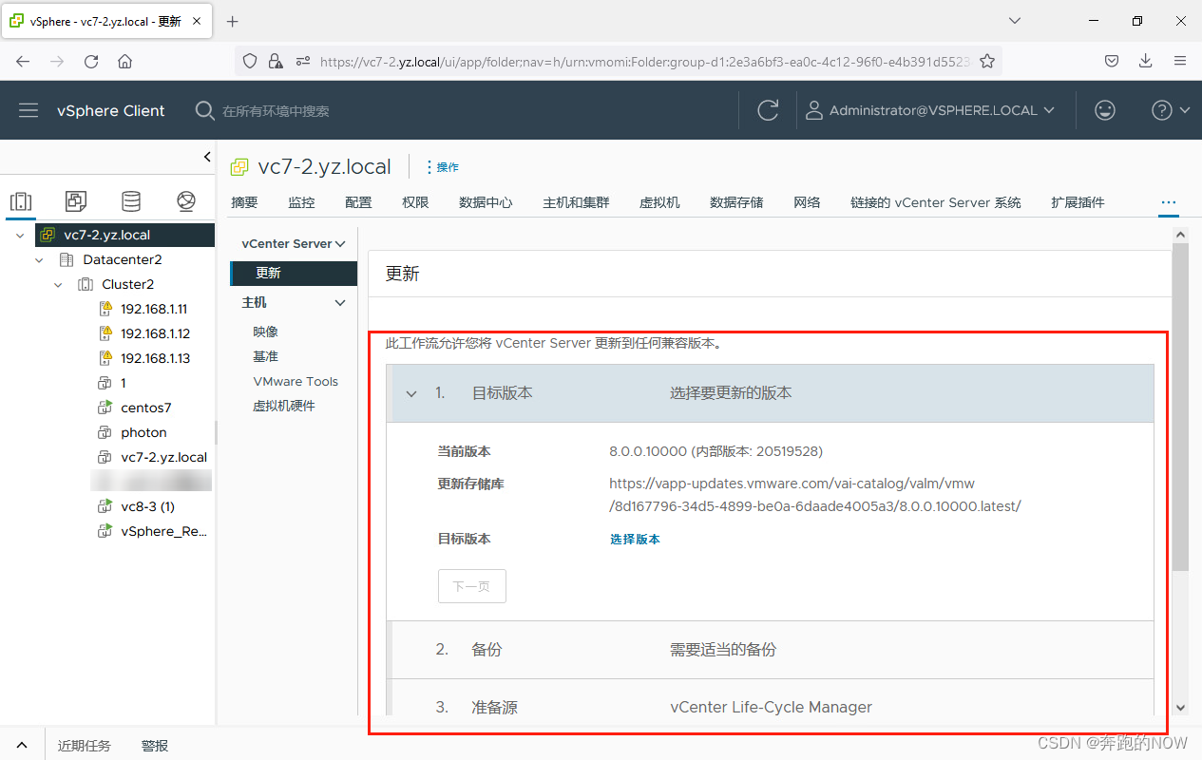
Task: Open the 扩展插件 tab
Action: click(1078, 202)
